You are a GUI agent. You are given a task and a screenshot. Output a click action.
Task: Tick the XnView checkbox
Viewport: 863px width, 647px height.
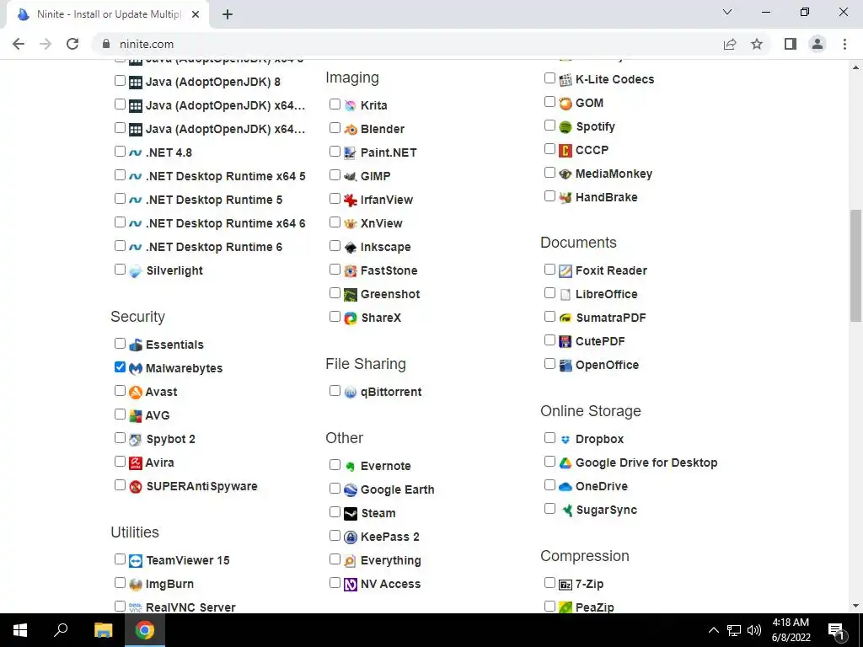point(335,222)
